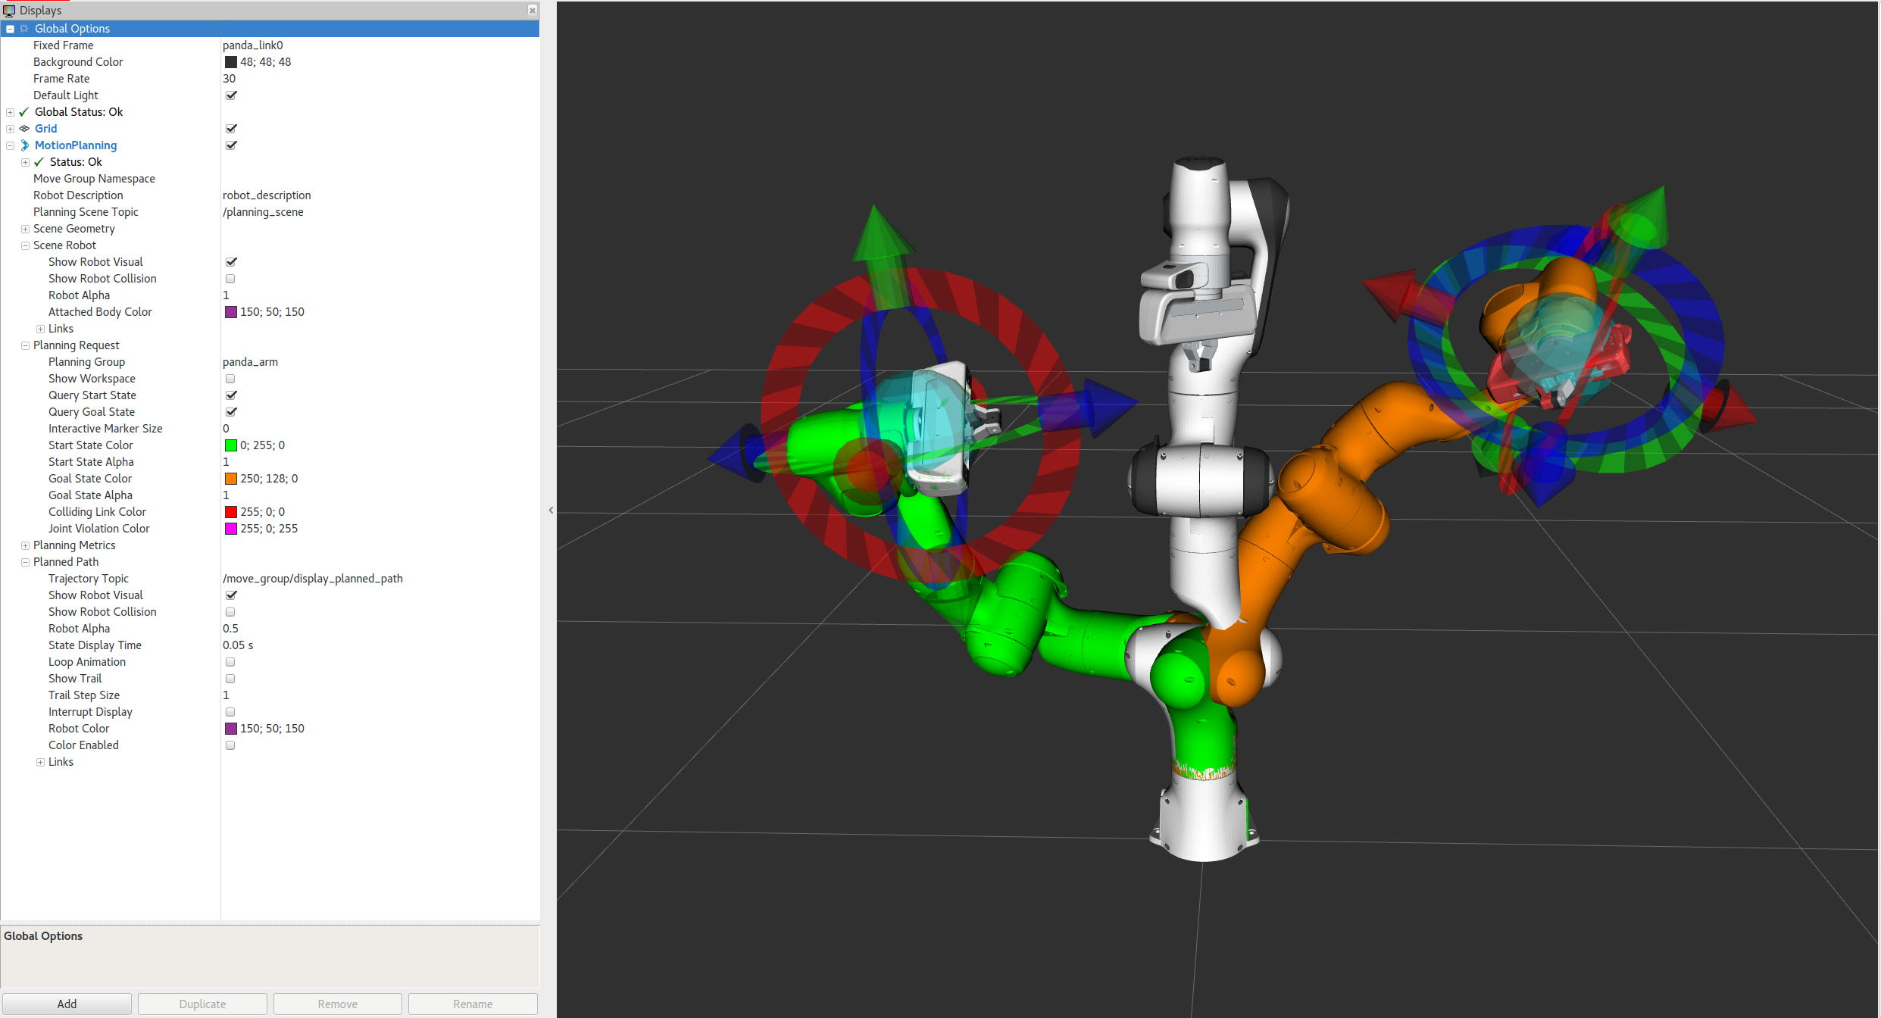Image resolution: width=1881 pixels, height=1018 pixels.
Task: Click the Remove button at bottom
Action: [339, 1003]
